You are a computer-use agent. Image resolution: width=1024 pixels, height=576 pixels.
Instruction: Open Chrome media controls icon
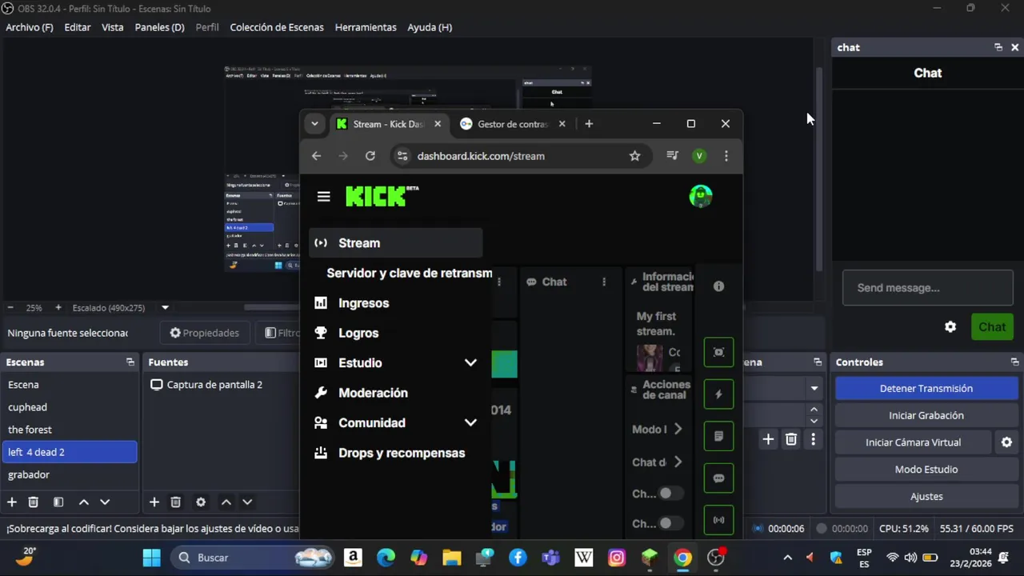tap(672, 156)
